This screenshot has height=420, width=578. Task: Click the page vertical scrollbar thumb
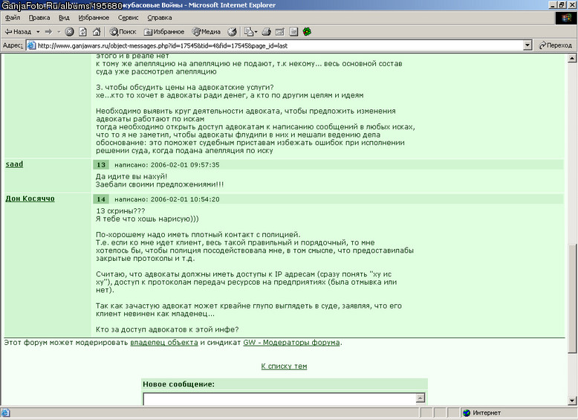pyautogui.click(x=572, y=299)
